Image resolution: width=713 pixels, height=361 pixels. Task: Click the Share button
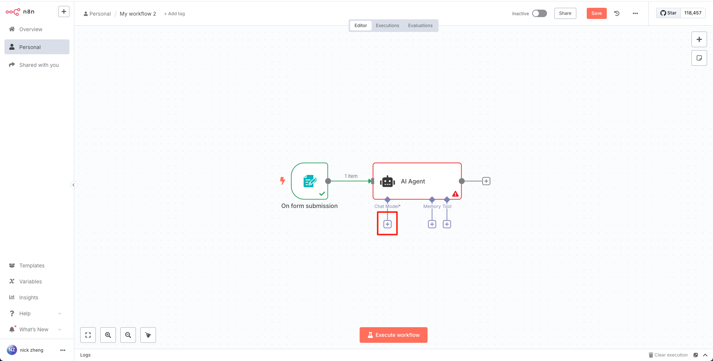click(565, 13)
